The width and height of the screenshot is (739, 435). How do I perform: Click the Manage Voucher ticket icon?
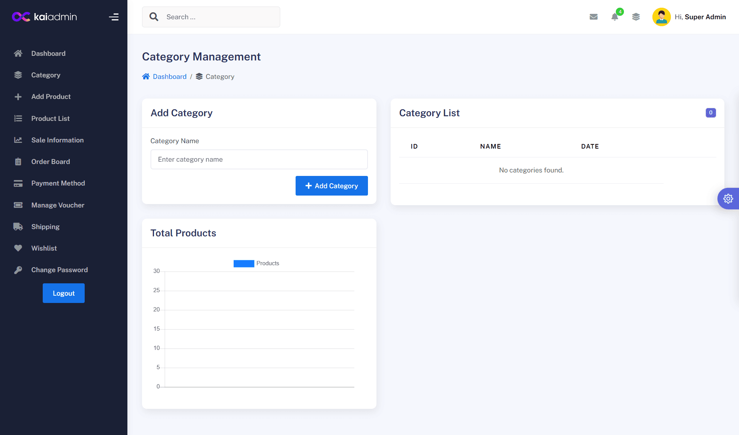coord(18,205)
